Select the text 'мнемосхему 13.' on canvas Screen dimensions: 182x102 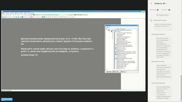(x=30, y=55)
